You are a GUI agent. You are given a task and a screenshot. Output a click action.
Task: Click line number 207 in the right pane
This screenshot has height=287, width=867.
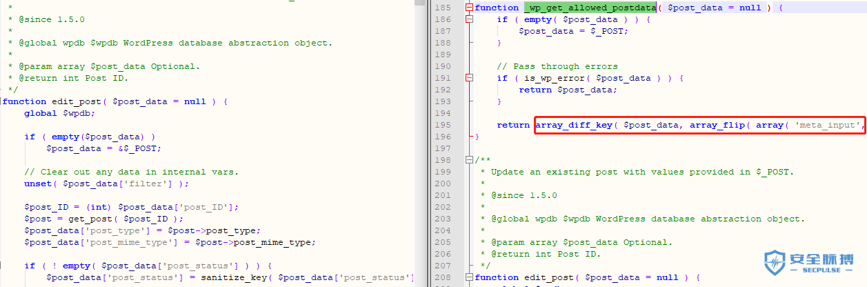[443, 266]
